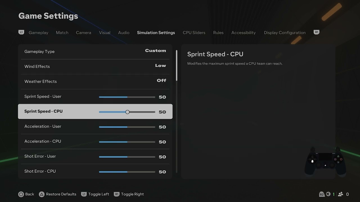Toggle the Weather Effects Off setting
Screen dimensions: 360x202
95,81
